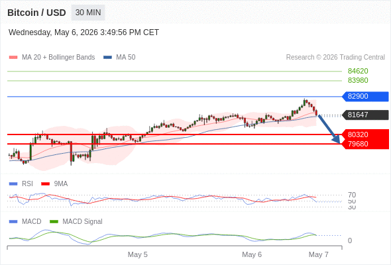Click the RSI 70 level label
Image resolution: width=391 pixels, height=265 pixels.
tap(352, 195)
